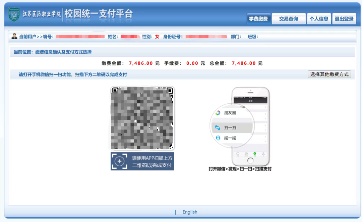Click the 请使用APP扫描上方二维码 banner text
Viewport: 362px width, 222px height.
pos(152,162)
